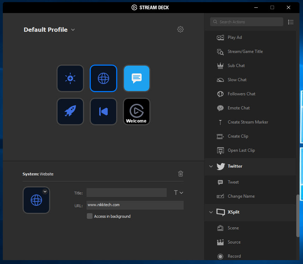Screen dimensions: 303x264
Task: Collapse the XSplit actions category
Action: coord(211,212)
